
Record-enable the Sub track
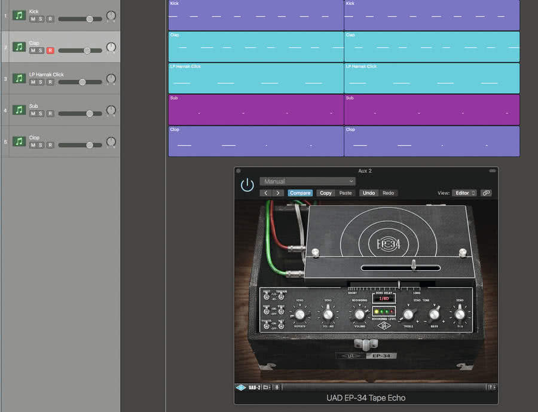point(50,113)
